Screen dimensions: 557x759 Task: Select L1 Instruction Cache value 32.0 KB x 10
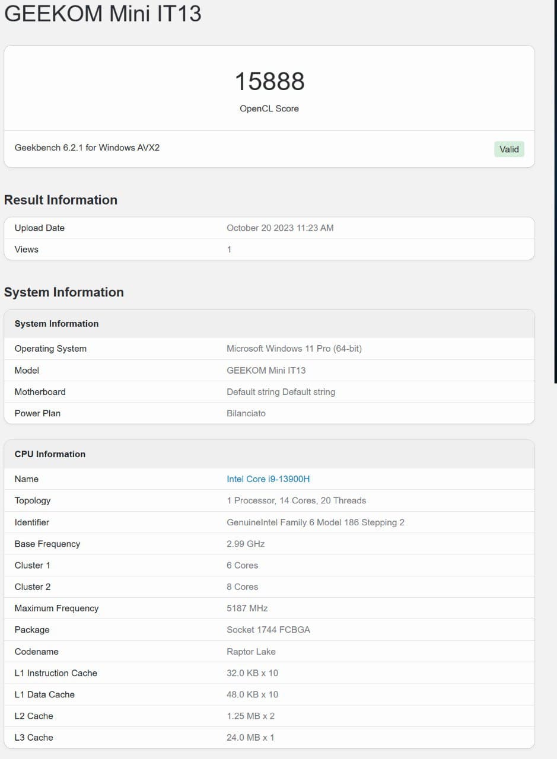pos(253,673)
